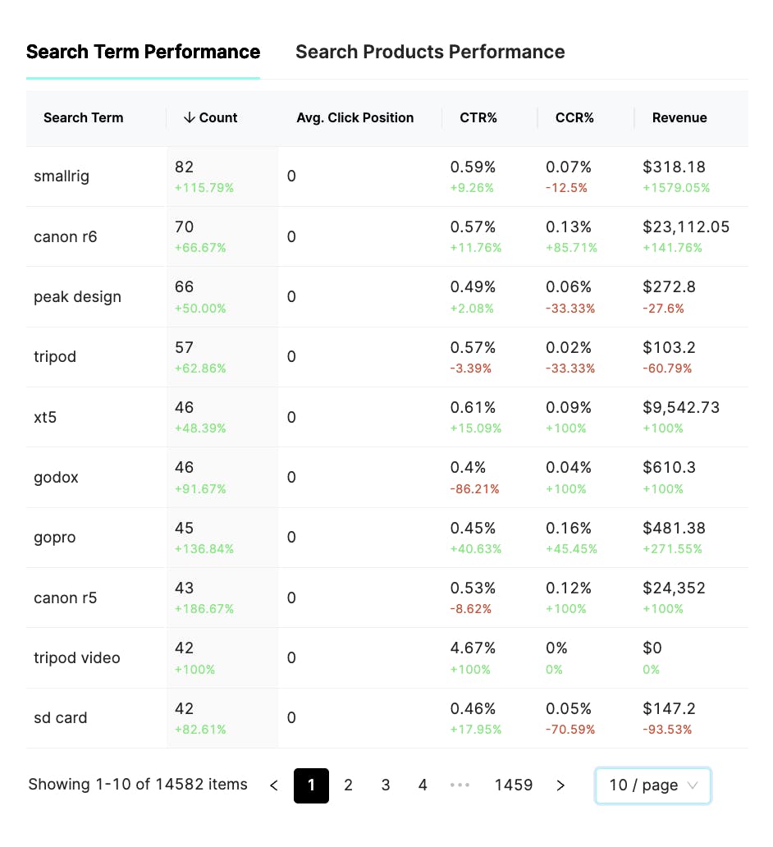
Task: Click the CTR% column header
Action: (x=479, y=117)
